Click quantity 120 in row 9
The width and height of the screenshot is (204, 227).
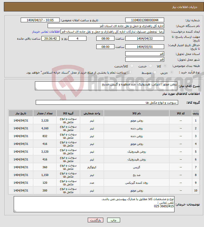click(45, 183)
